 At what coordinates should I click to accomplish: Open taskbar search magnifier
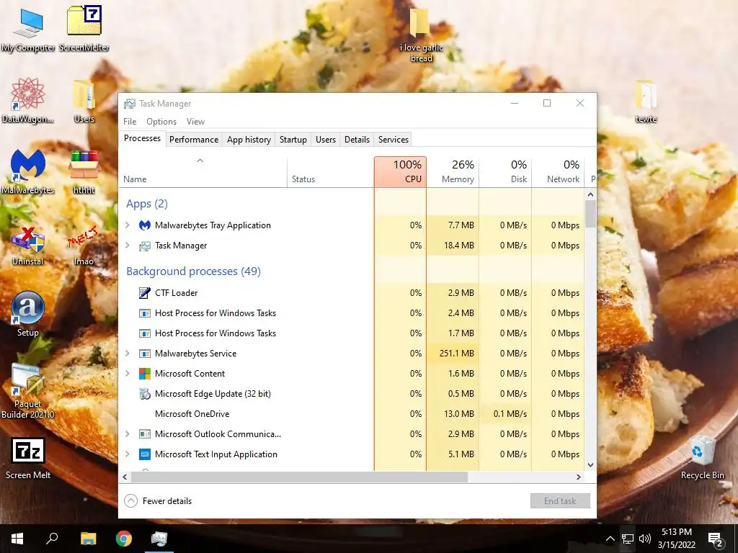point(52,538)
